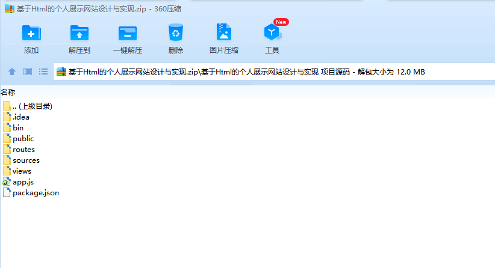Click the public folder icon
The width and height of the screenshot is (495, 268).
coord(7,139)
